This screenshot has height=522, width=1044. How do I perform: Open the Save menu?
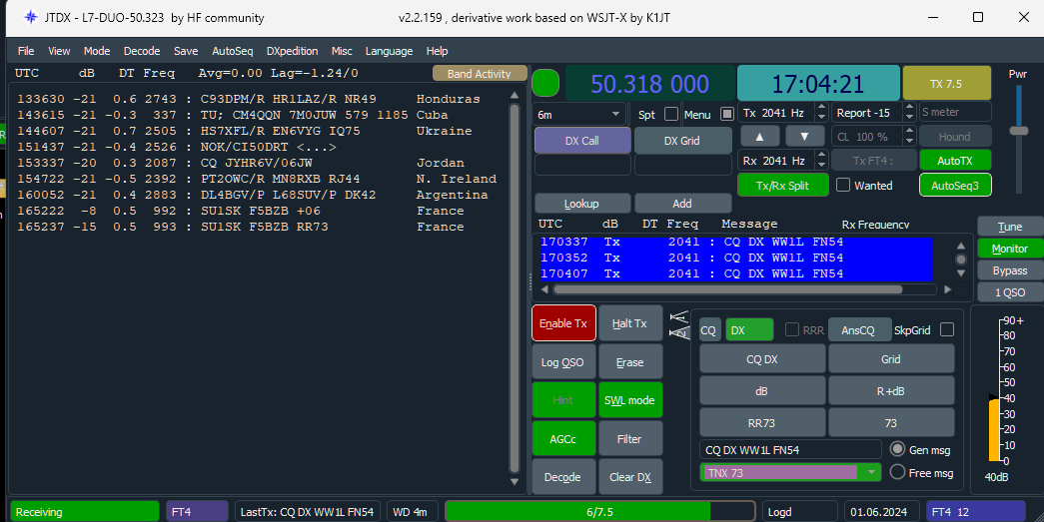(x=186, y=51)
